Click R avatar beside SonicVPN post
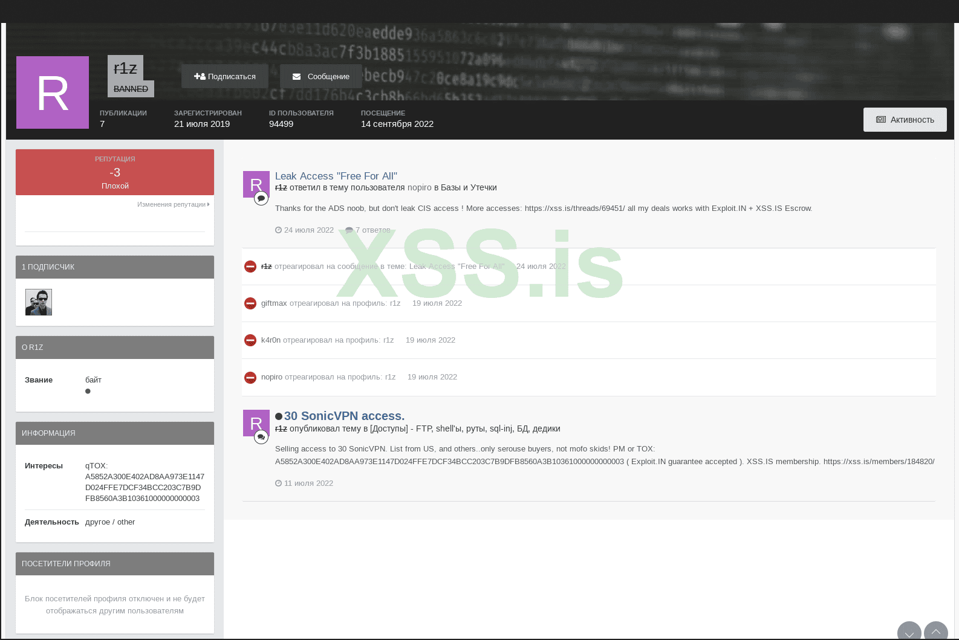 tap(256, 423)
